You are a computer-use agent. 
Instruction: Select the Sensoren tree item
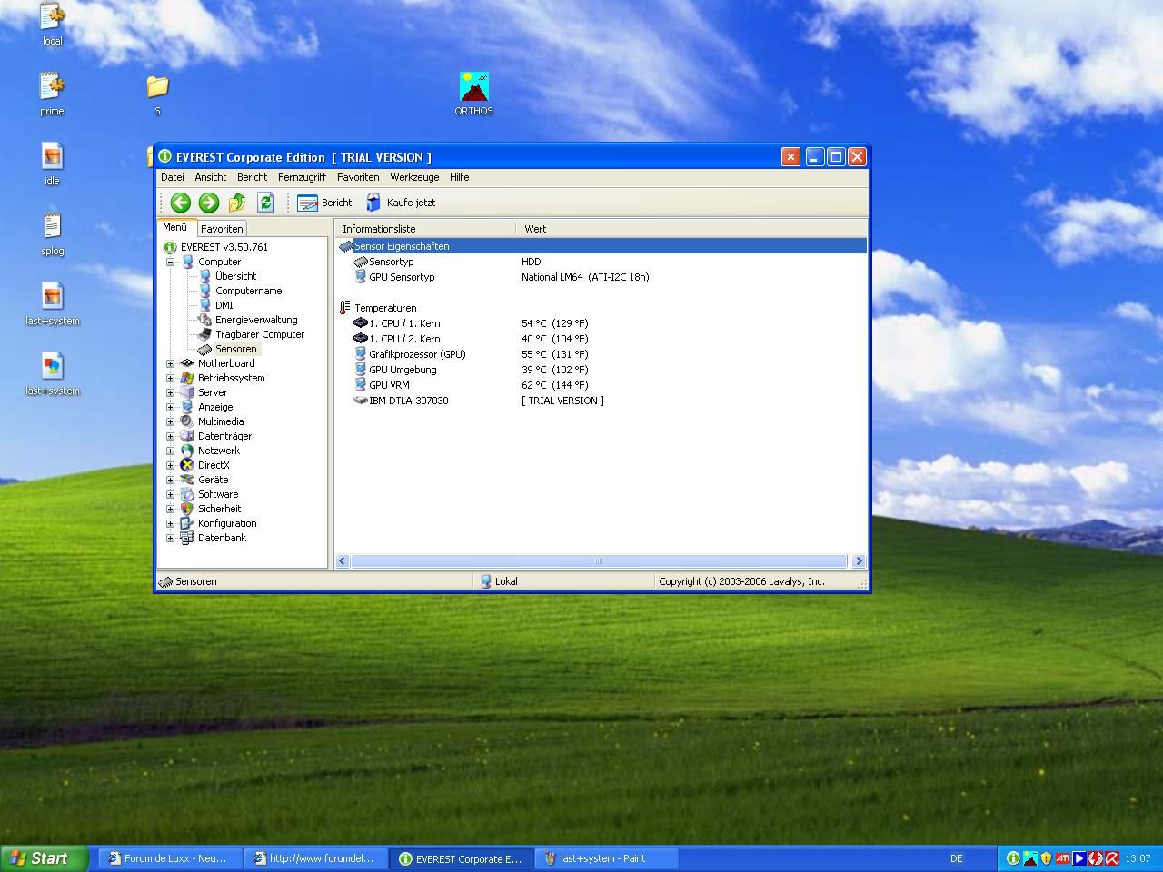pyautogui.click(x=236, y=349)
